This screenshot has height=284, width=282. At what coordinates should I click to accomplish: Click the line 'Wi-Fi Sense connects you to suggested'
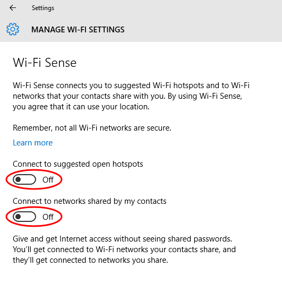click(131, 85)
